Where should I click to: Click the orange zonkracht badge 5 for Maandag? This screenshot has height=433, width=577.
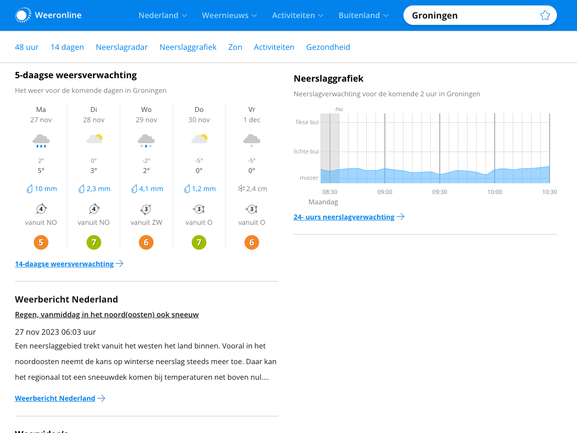coord(41,242)
